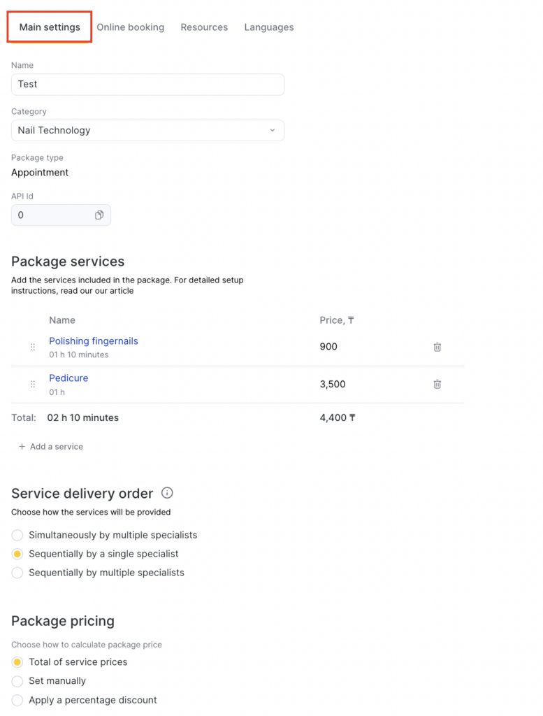The image size is (543, 716).
Task: Delete Polishing fingernails service from package
Action: tap(437, 347)
